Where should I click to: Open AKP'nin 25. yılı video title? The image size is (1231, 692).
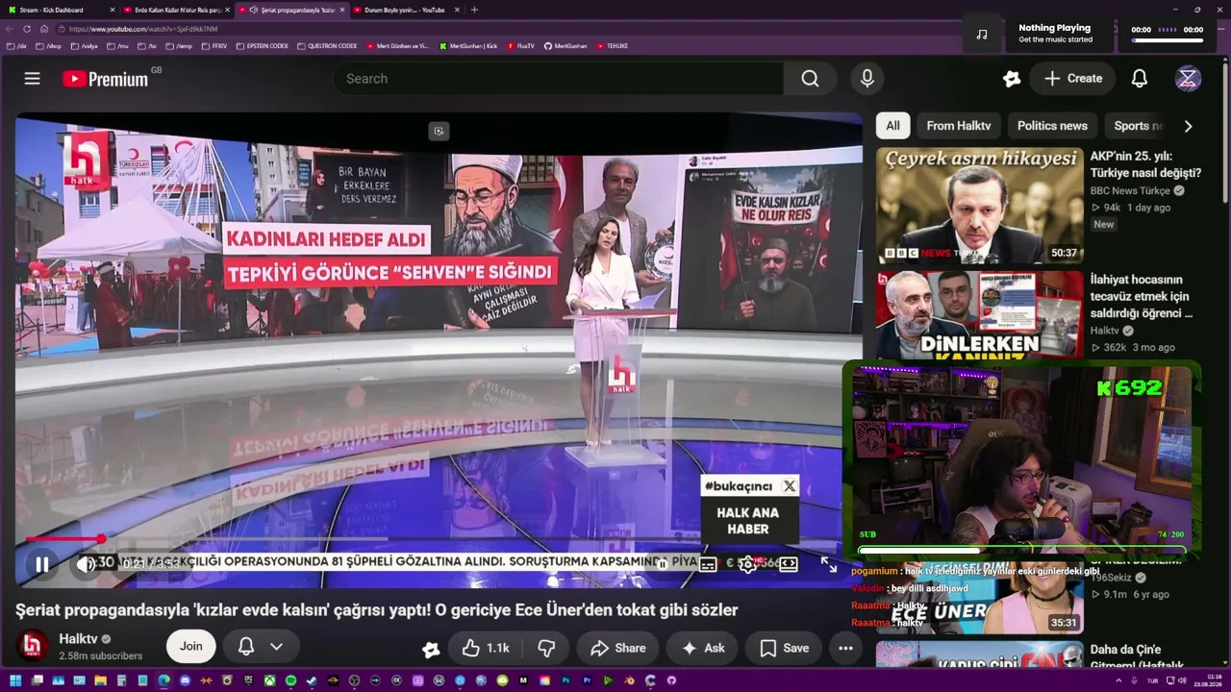pos(1145,164)
